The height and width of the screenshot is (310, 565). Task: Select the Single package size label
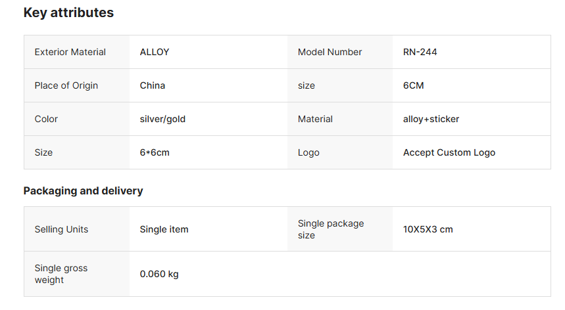(x=331, y=229)
